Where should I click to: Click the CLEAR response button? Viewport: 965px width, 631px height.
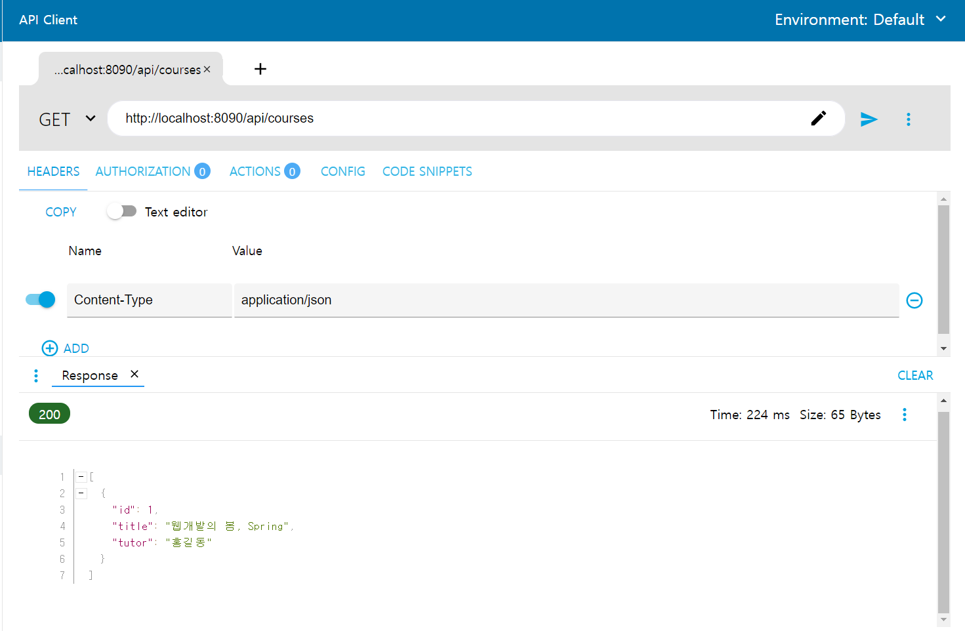point(915,375)
